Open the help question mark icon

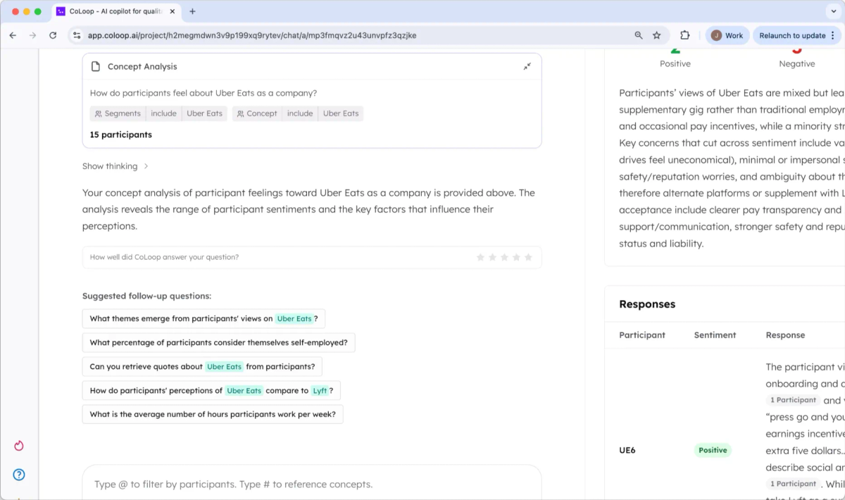click(x=19, y=475)
